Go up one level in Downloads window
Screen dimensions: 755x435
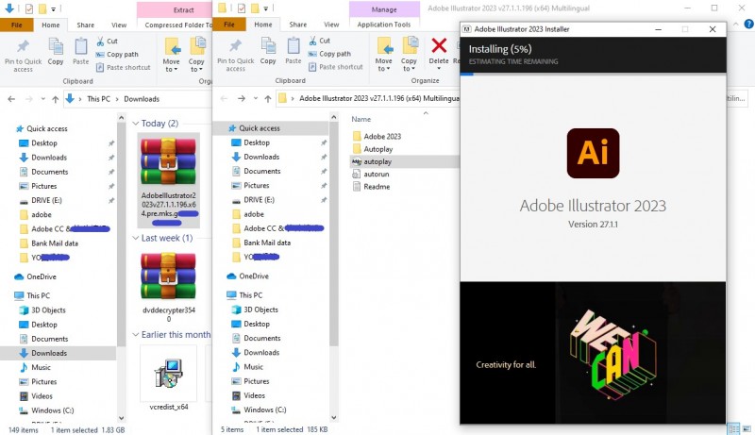pos(56,99)
